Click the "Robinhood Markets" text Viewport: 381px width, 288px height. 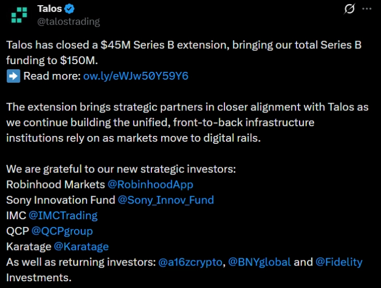[x=55, y=184]
